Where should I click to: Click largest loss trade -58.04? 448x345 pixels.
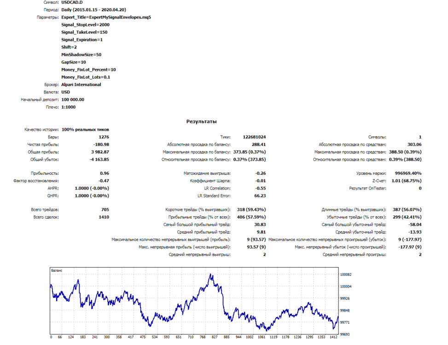(414, 224)
